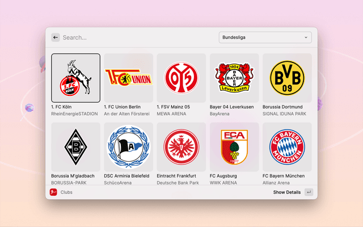Choose the 1. FSV Mainz 05 logo
Image resolution: width=363 pixels, height=227 pixels.
(181, 78)
